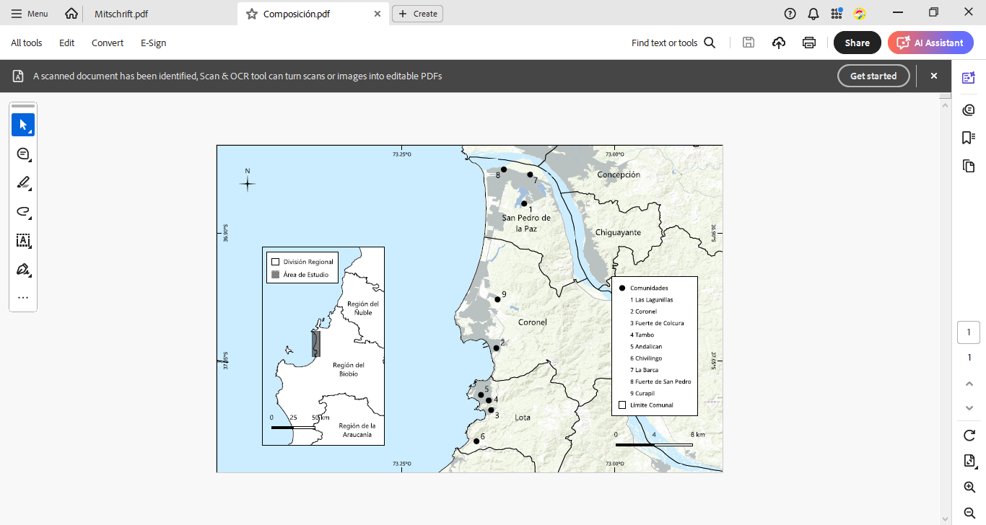
Task: Click the Share button
Action: [857, 43]
